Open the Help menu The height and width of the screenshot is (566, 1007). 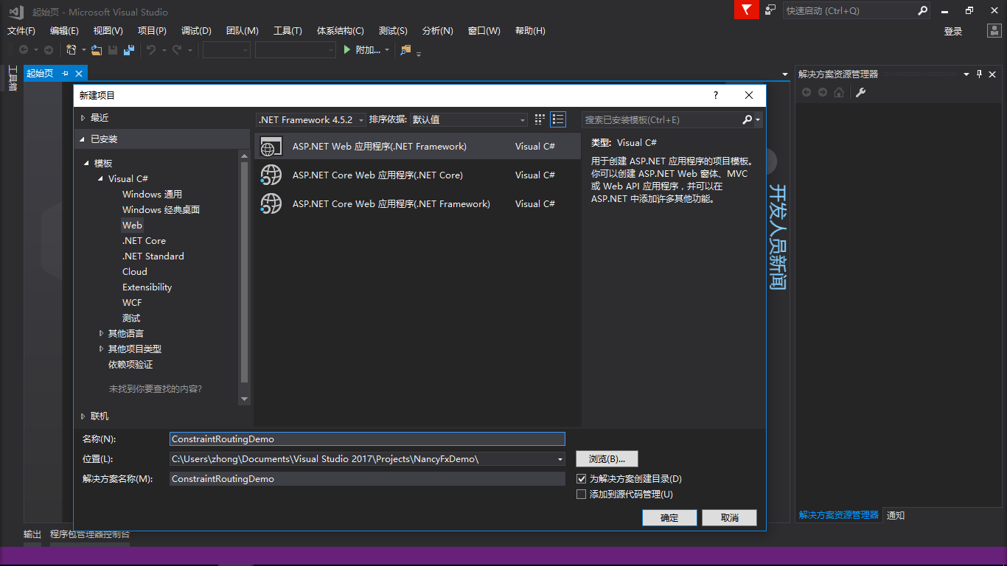click(x=530, y=31)
